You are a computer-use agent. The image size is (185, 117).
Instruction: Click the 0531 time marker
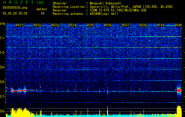tap(20, 25)
